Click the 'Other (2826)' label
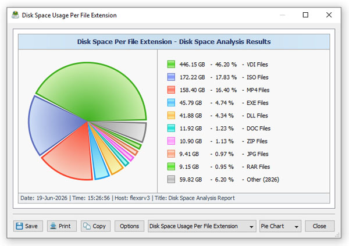 point(263,180)
